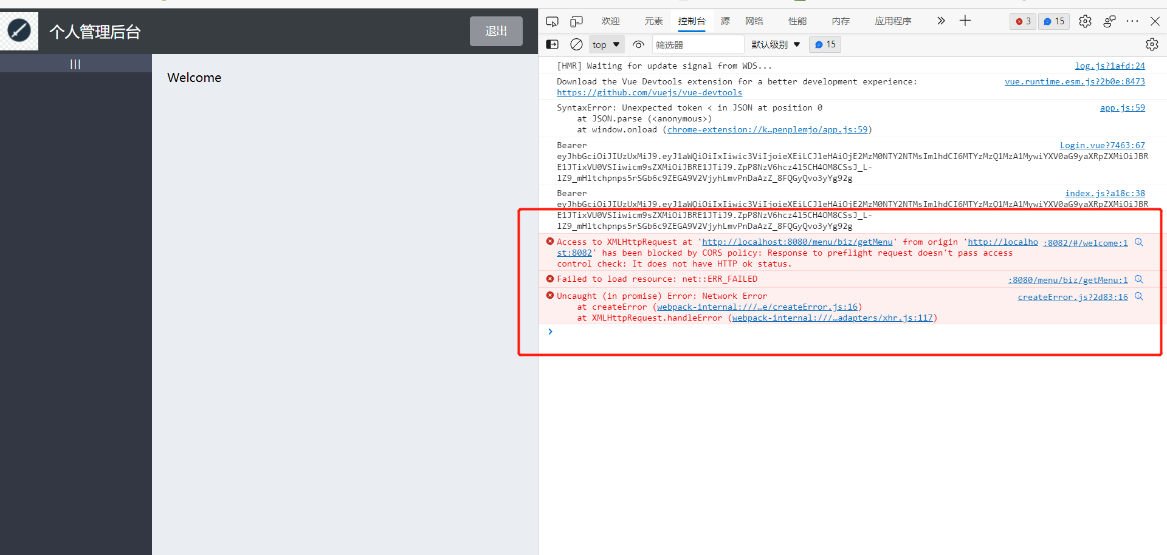Viewport: 1167px width, 555px height.
Task: Open the log.js?1afd:24 source link
Action: coord(1110,66)
